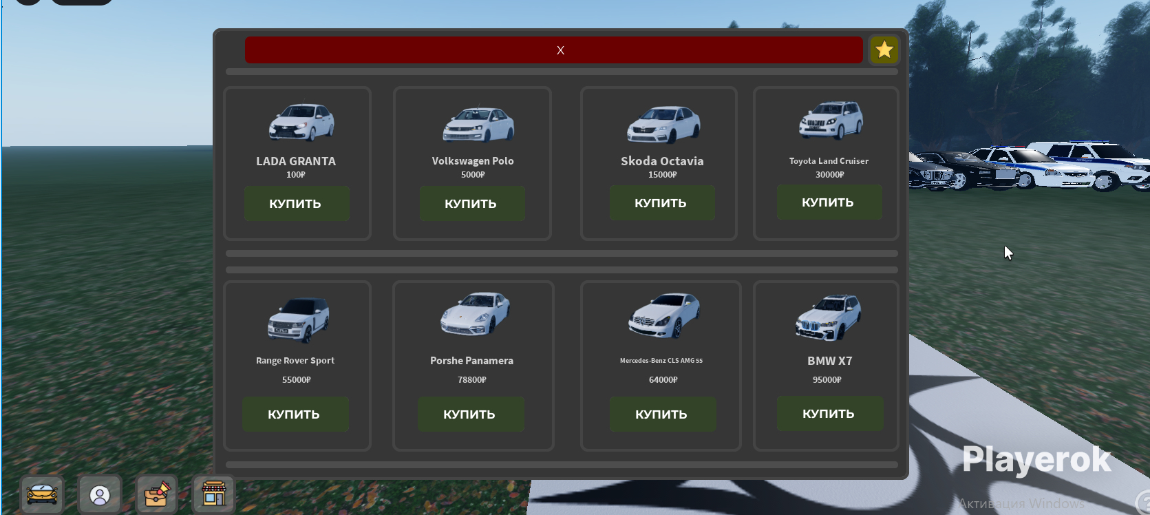Click the Volkswagen Polo car thumbnail

[x=478, y=125]
